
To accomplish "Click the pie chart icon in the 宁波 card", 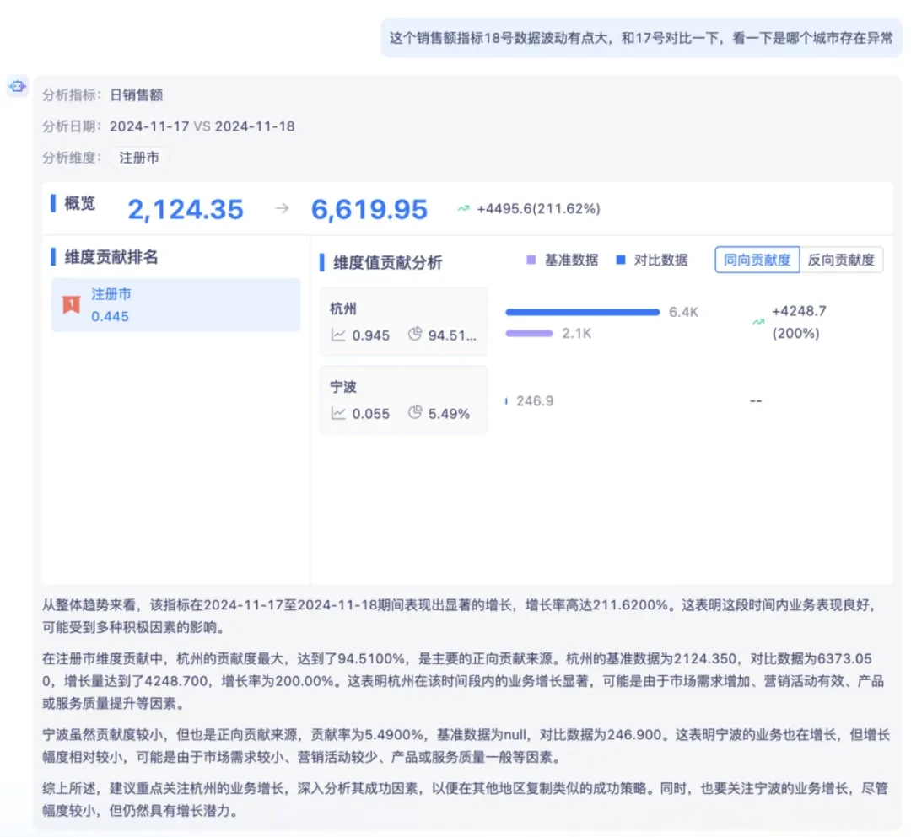I will [415, 413].
